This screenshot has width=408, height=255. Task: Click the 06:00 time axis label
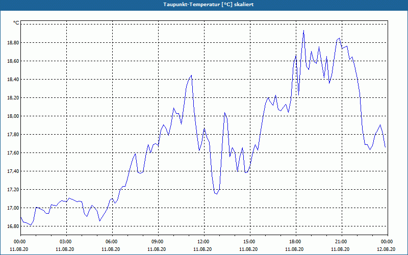coord(112,242)
